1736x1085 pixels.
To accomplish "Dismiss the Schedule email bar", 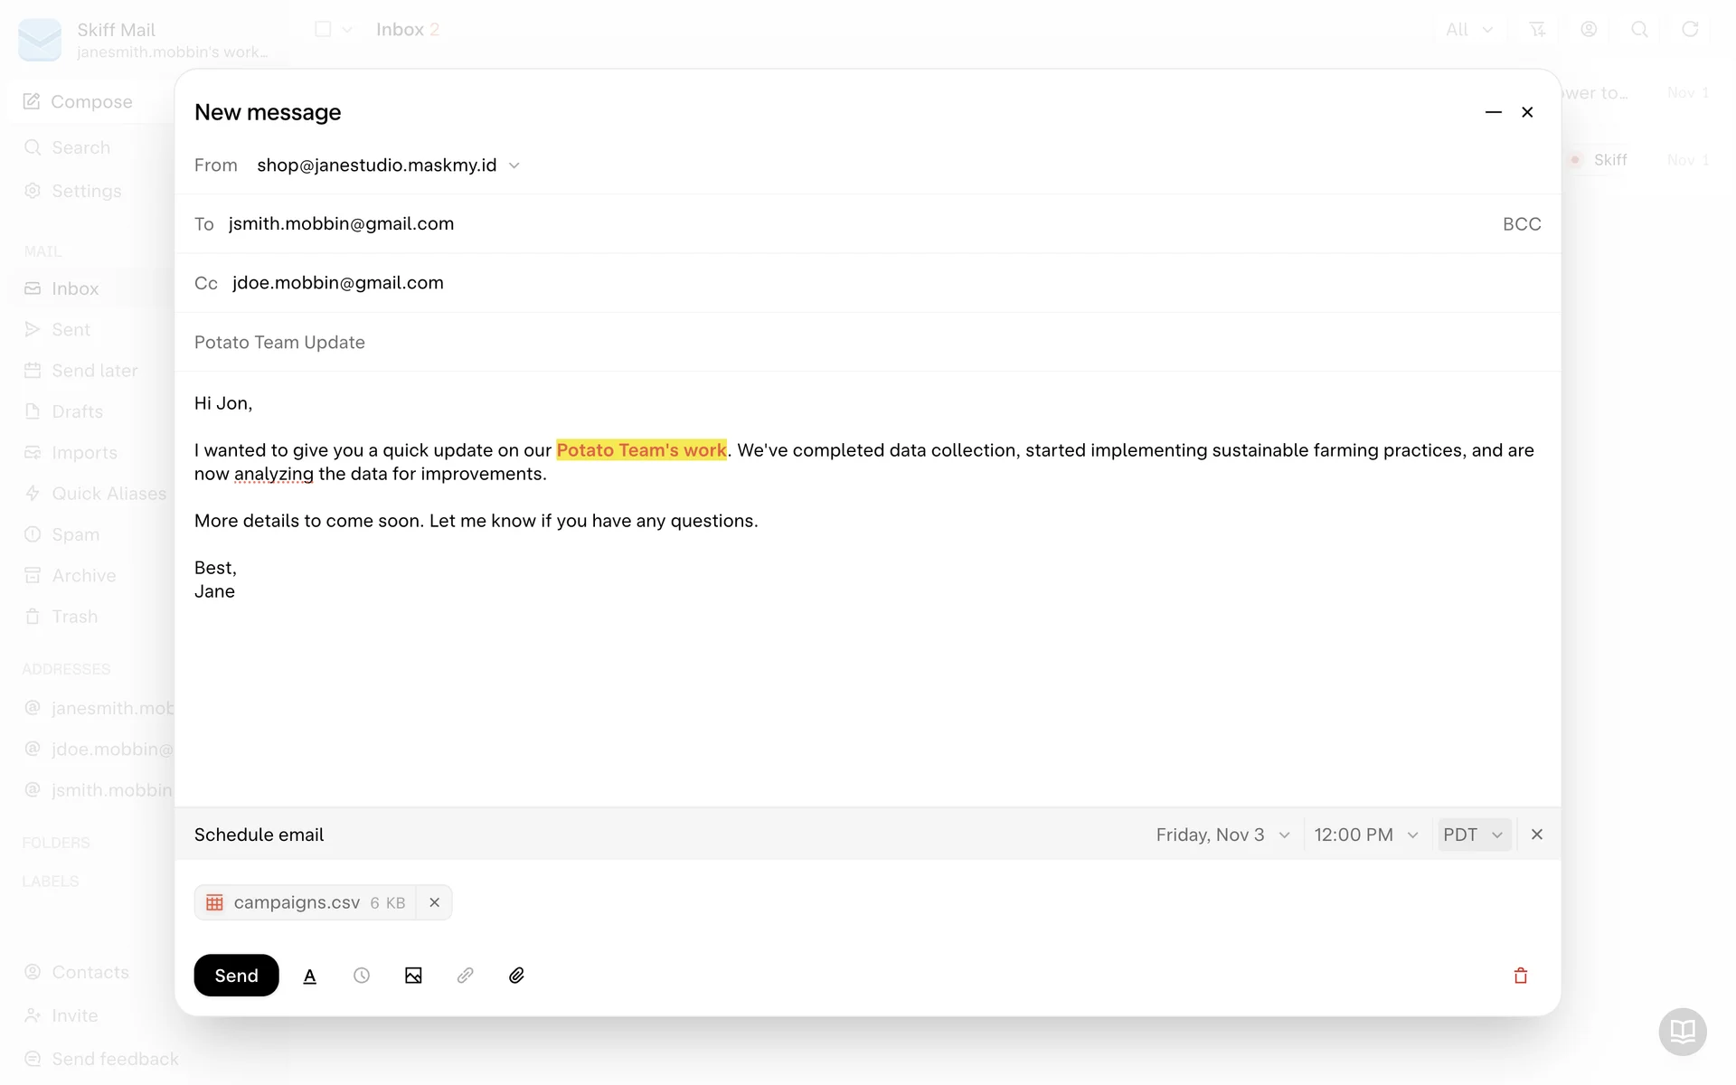I will 1536,835.
